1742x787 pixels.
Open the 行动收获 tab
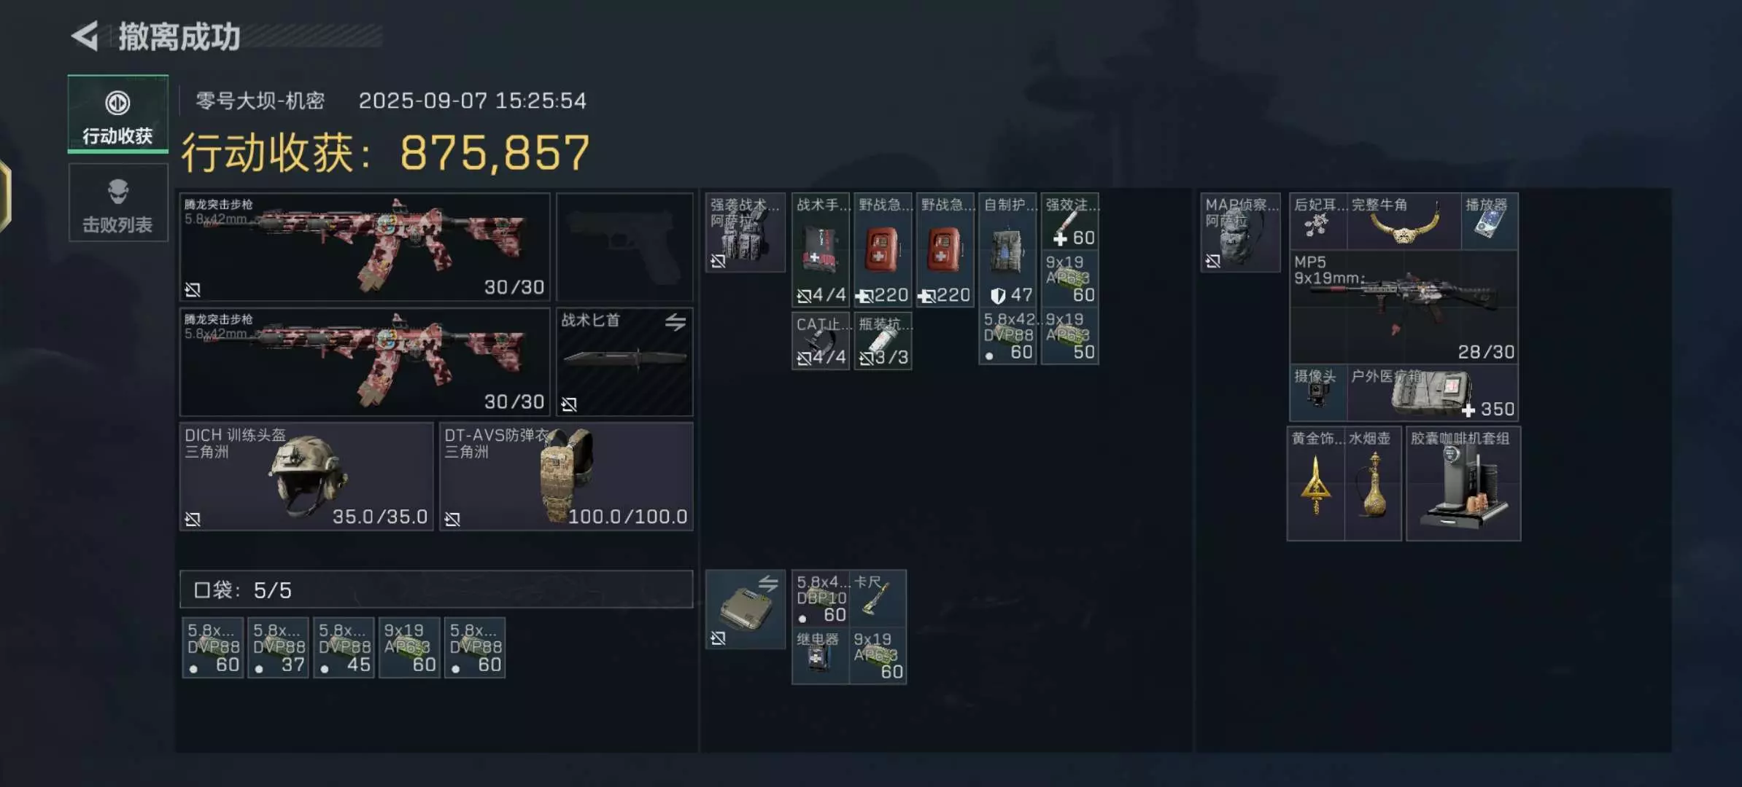[118, 114]
